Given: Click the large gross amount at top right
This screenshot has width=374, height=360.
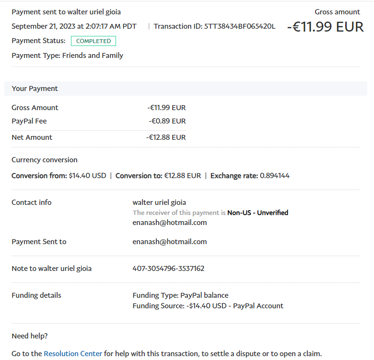Looking at the screenshot, I should click(x=326, y=27).
